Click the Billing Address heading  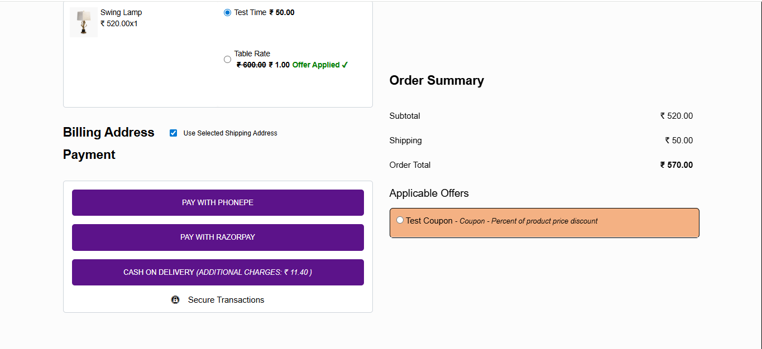[108, 132]
